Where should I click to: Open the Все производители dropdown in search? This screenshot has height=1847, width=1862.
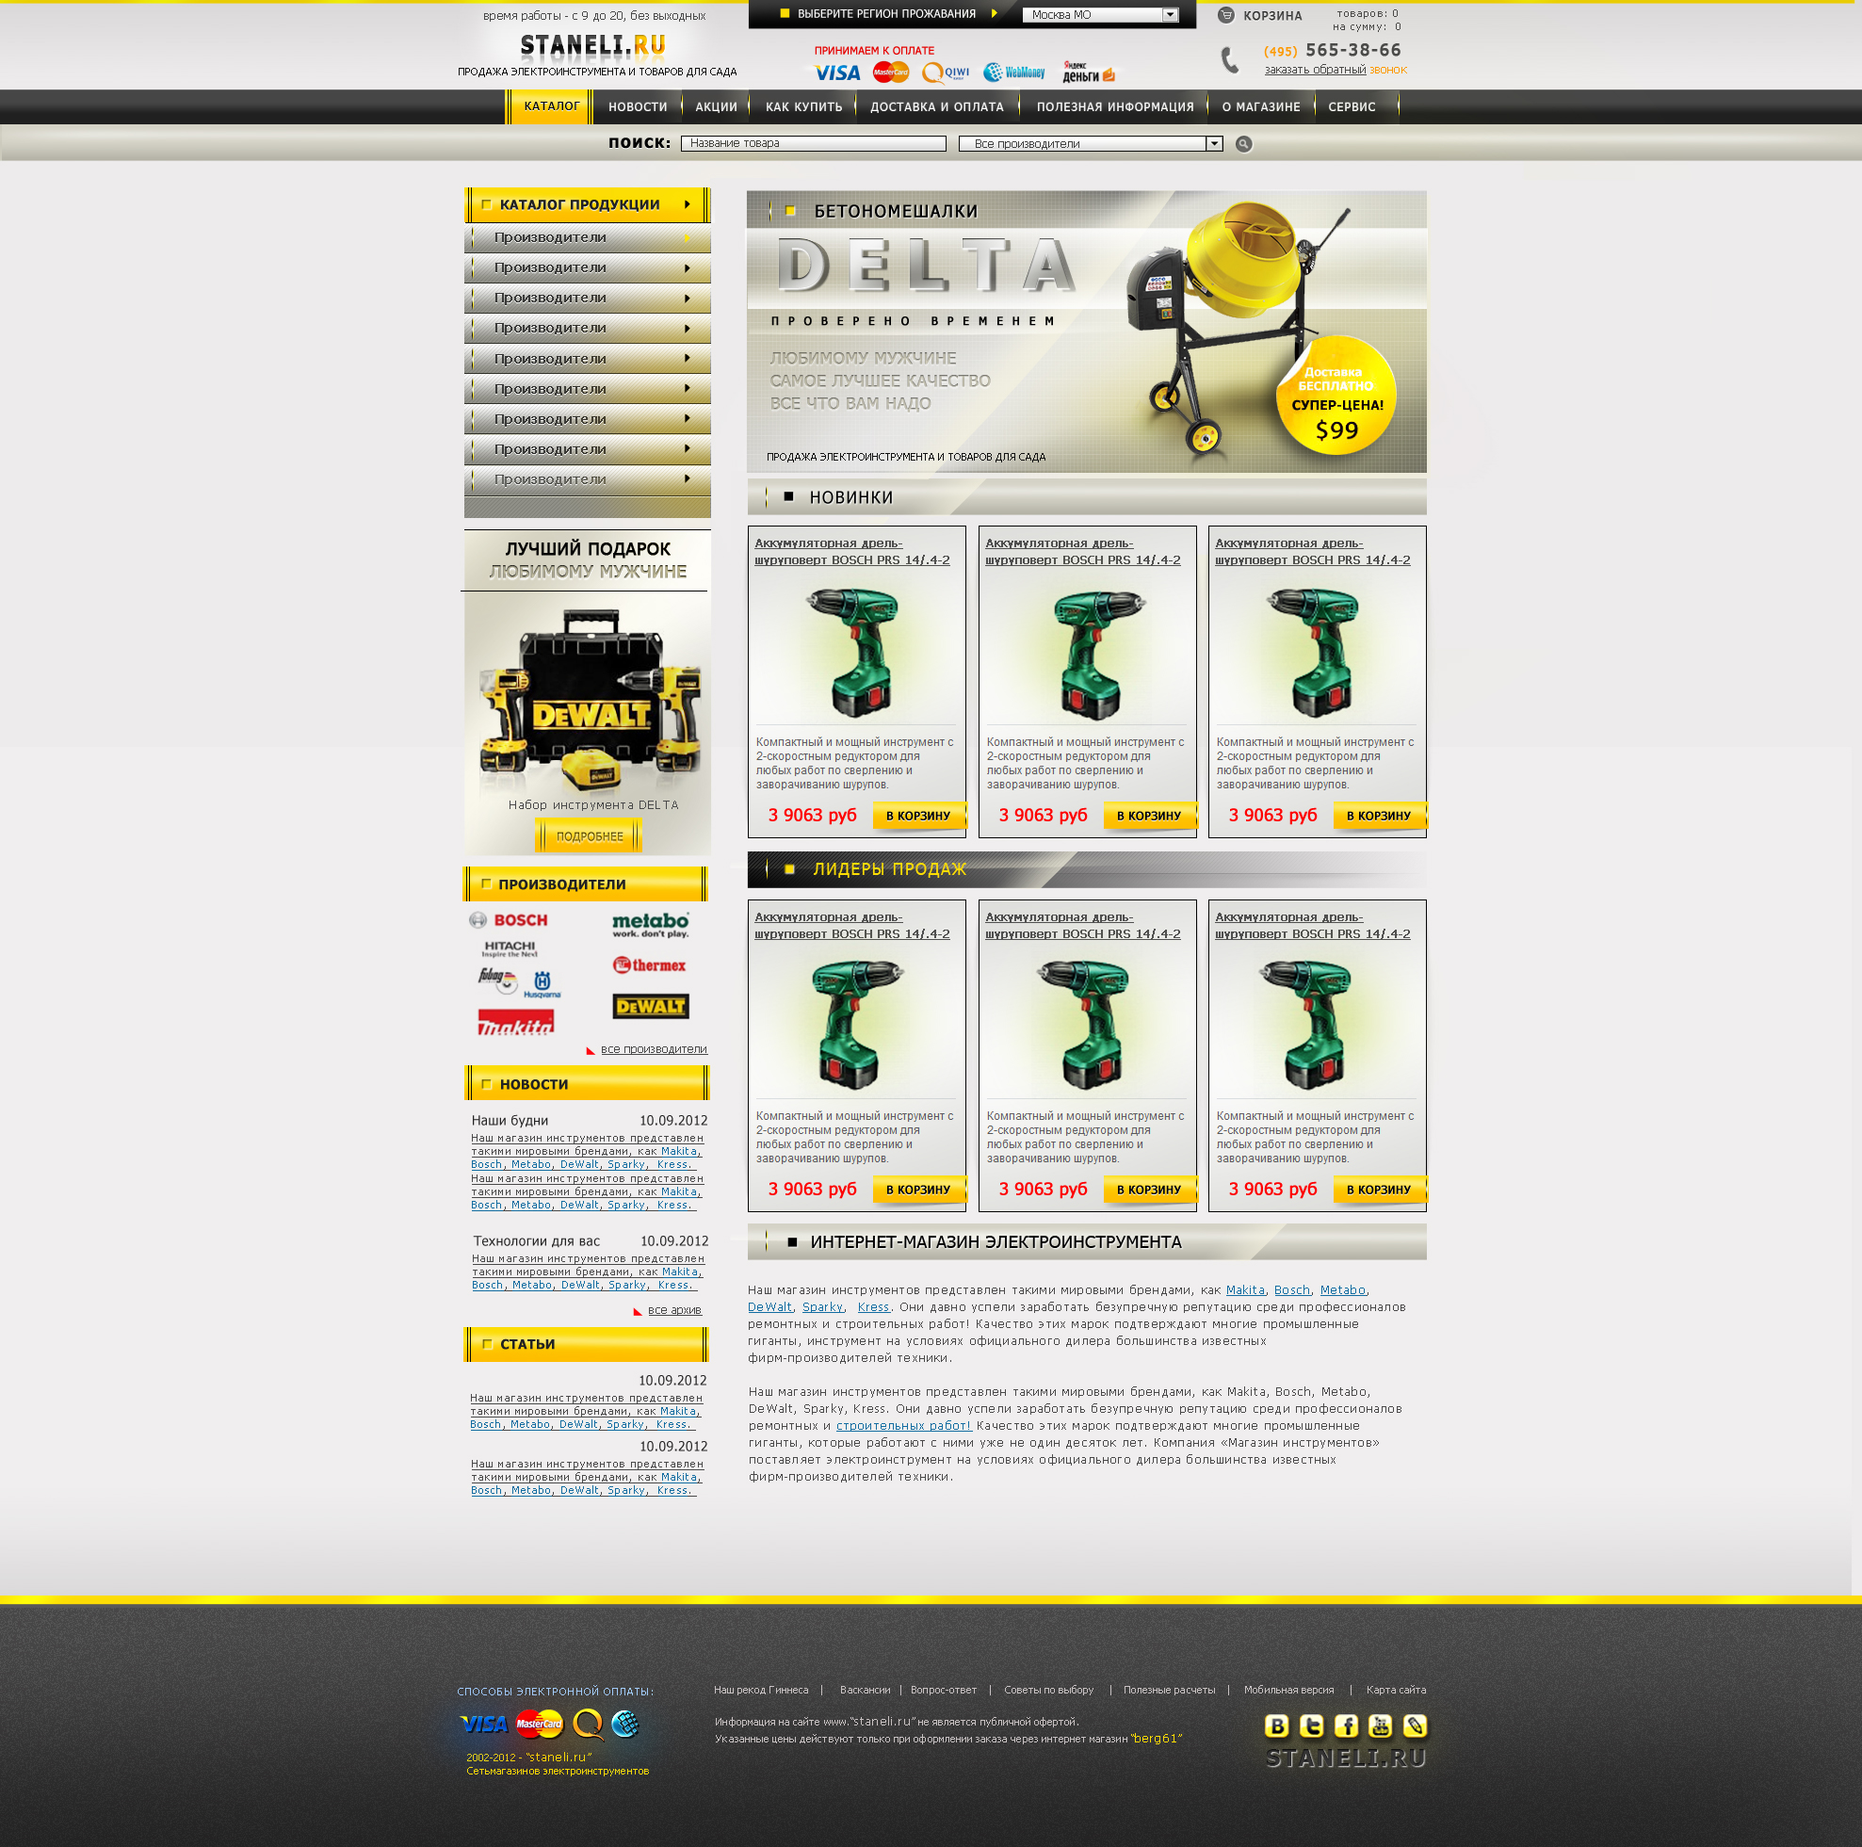coord(1090,143)
